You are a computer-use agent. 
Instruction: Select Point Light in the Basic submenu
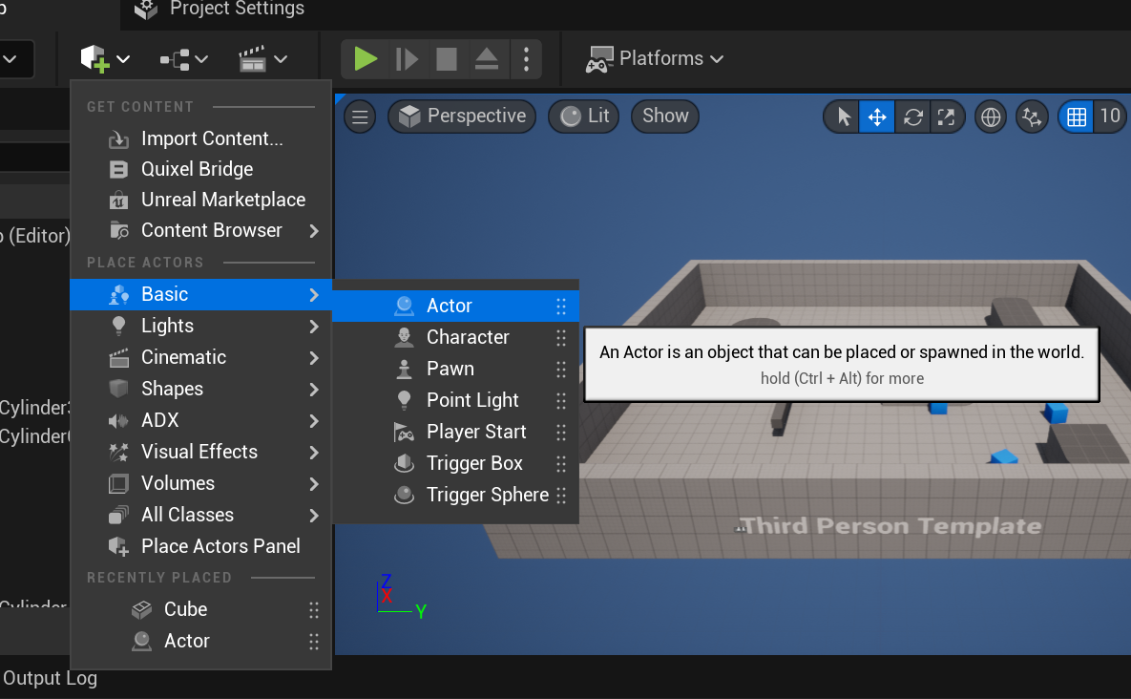(x=455, y=400)
